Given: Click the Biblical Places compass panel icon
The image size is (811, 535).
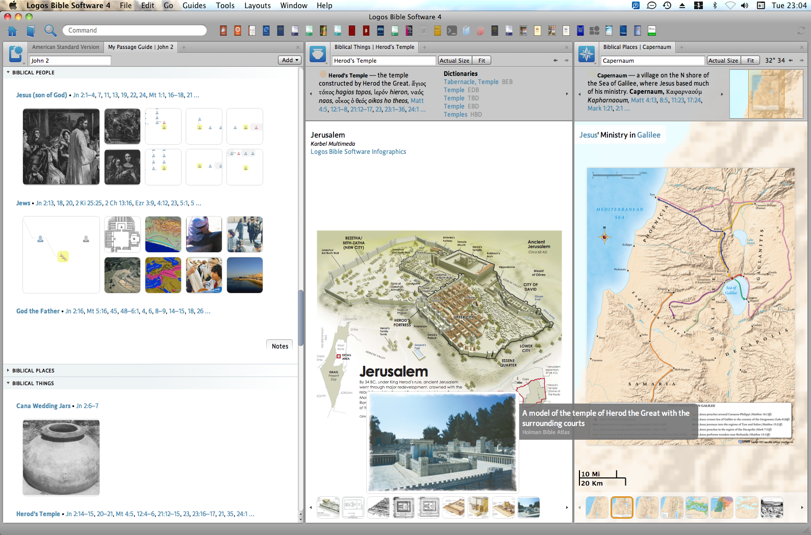Looking at the screenshot, I should click(587, 53).
